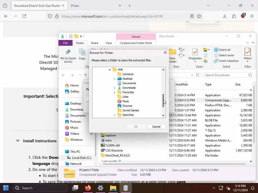Open Firefox from the taskbar
This screenshot has width=258, height=193.
(x=88, y=188)
